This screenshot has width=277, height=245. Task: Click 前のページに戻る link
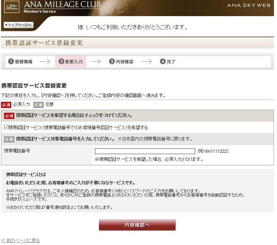click(20, 241)
